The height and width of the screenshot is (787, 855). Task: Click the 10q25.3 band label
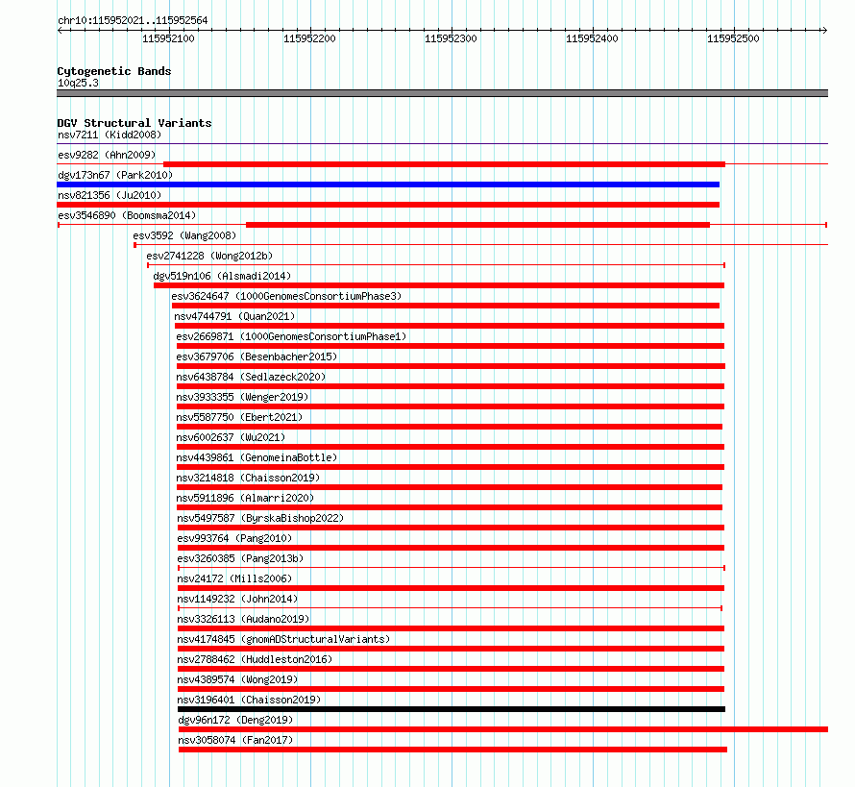pos(78,83)
